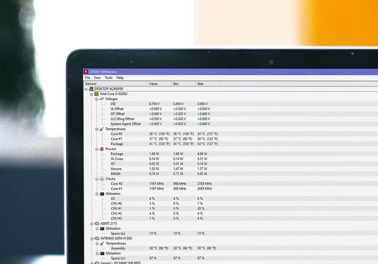This screenshot has height=264, width=378.
Task: Click the ASMT 2115 Utilization icon
Action: [102, 229]
